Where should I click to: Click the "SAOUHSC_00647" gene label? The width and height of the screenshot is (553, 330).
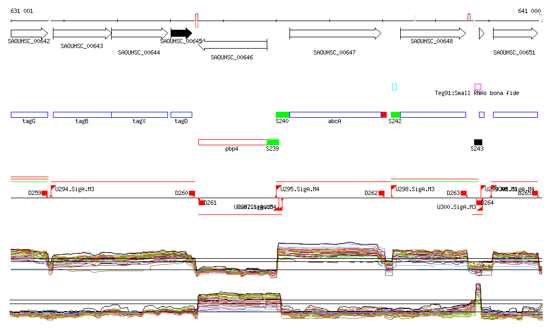(334, 52)
